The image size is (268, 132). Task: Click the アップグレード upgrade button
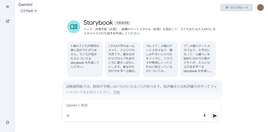coord(236,8)
